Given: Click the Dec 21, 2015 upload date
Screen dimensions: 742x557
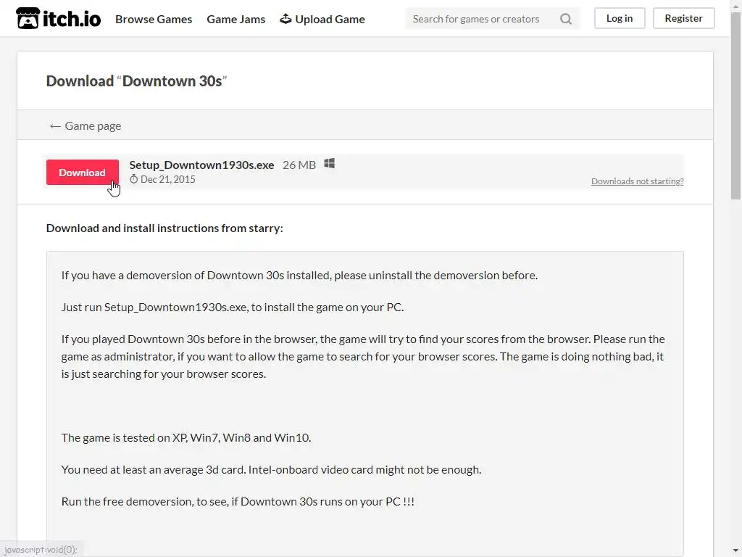Looking at the screenshot, I should [167, 179].
